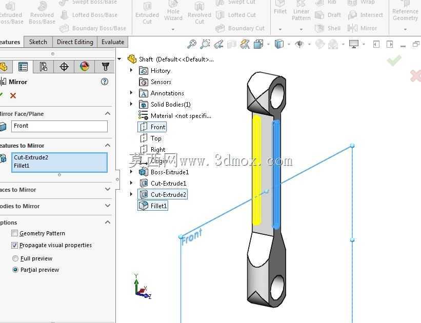Screen dimensions: 421x323
Task: Click the Lofted Cut tool
Action: 236,15
